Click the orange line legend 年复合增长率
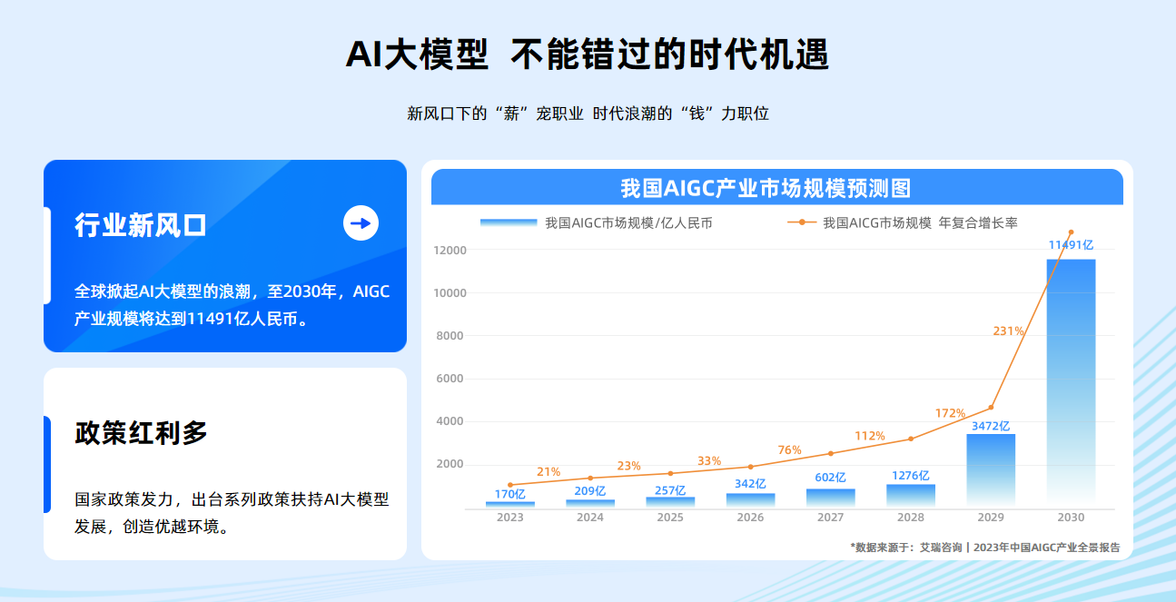 point(903,222)
